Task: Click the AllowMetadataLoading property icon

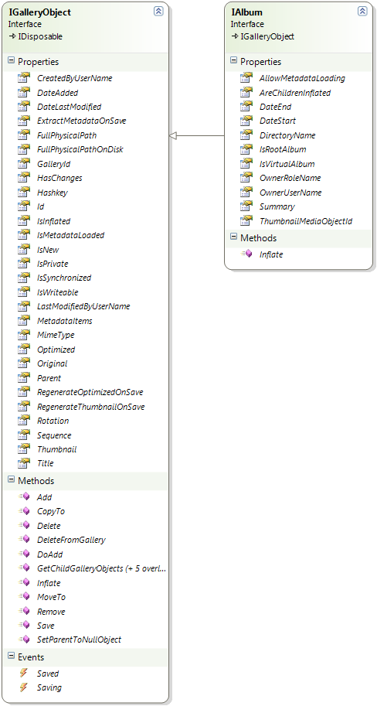Action: (246, 78)
